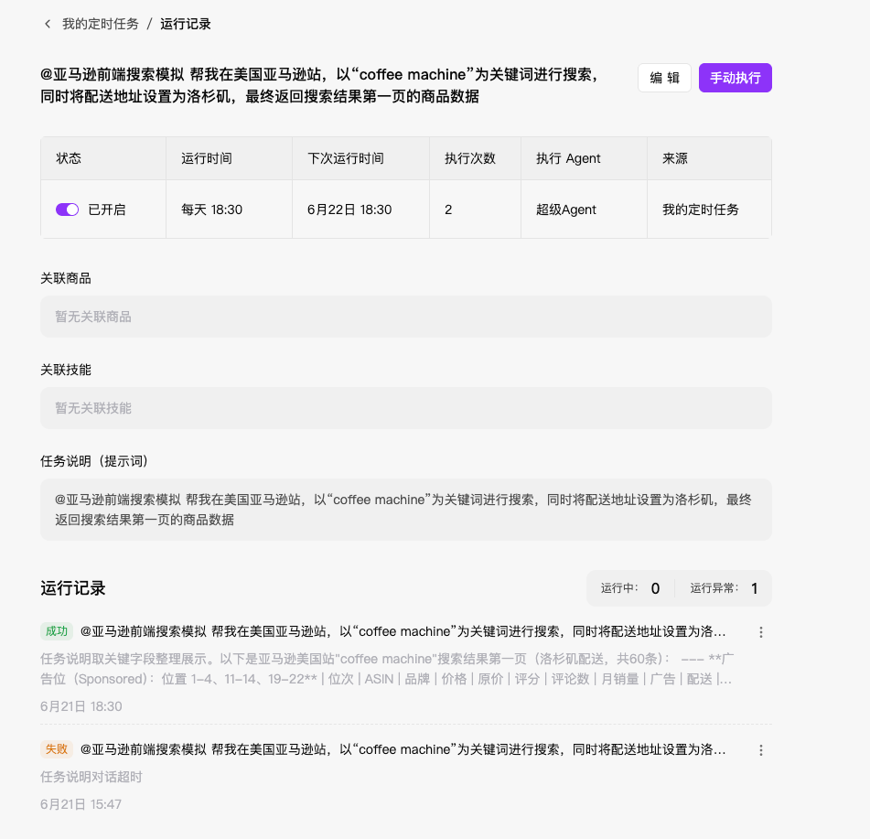Click the green 成功 status tag

(57, 631)
